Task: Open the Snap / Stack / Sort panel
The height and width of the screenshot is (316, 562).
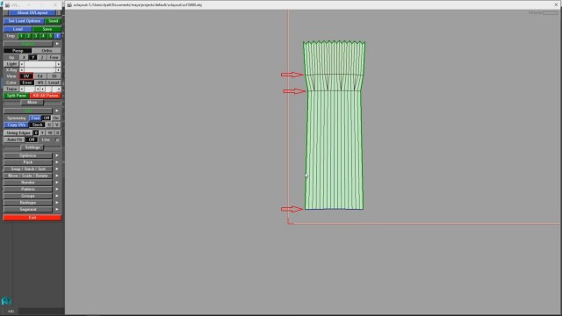Action: pyautogui.click(x=28, y=169)
